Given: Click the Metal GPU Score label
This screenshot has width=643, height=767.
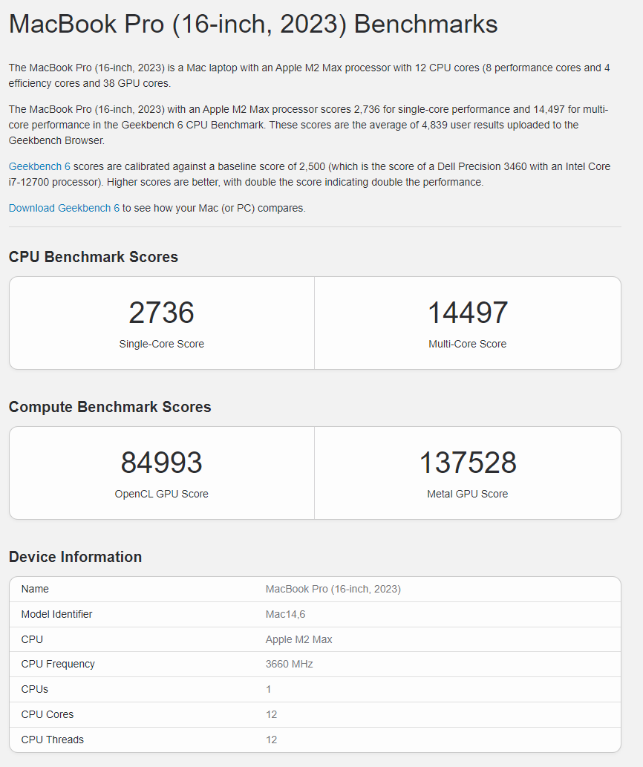Looking at the screenshot, I should 468,494.
